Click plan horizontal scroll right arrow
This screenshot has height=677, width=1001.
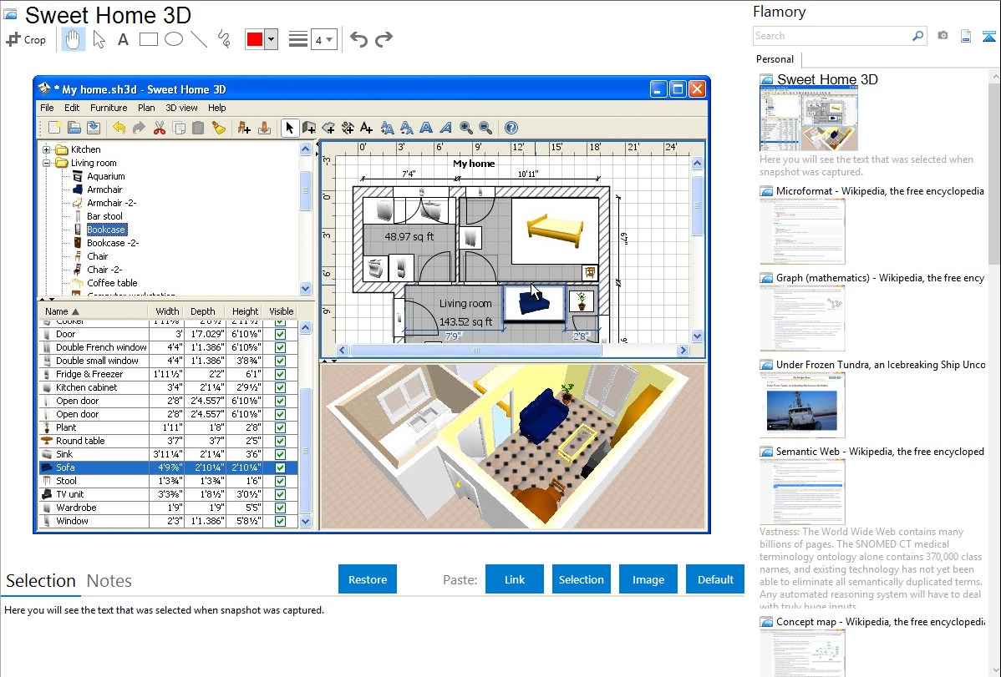click(x=683, y=351)
